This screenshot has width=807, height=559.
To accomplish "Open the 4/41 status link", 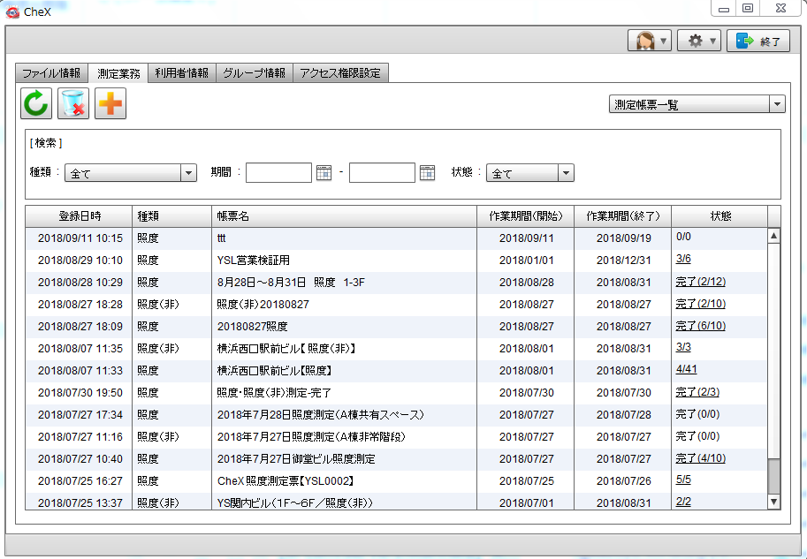I will click(686, 369).
